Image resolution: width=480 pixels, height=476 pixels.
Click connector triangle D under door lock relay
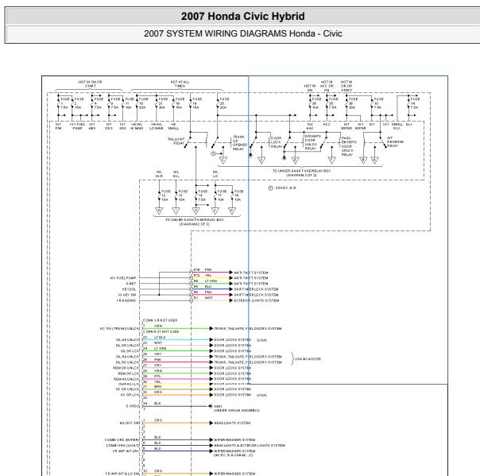pyautogui.click(x=261, y=160)
